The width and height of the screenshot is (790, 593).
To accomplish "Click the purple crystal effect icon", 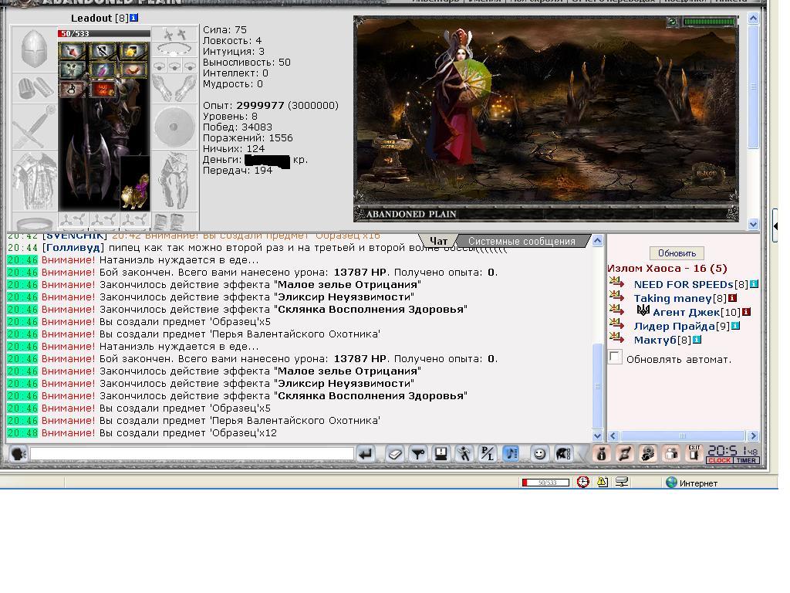I will 103,69.
